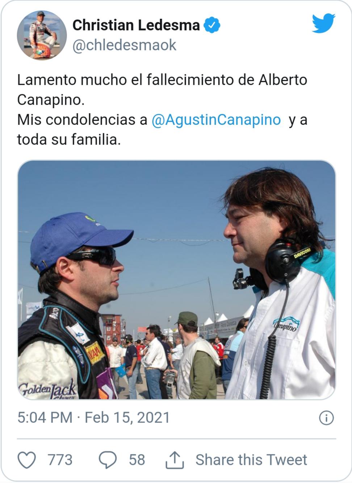This screenshot has height=483, width=352.
Task: Click the Twitter bird logo
Action: click(x=324, y=23)
